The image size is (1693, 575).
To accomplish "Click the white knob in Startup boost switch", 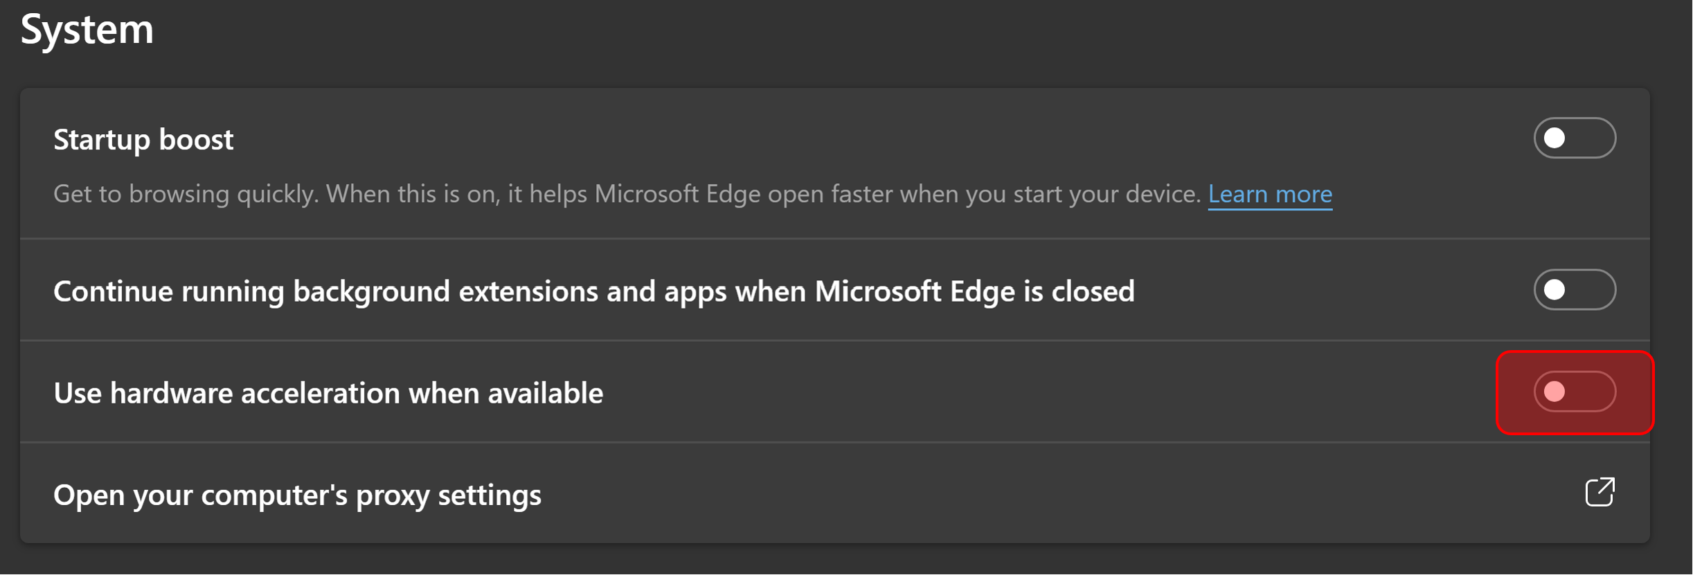I will click(x=1555, y=138).
